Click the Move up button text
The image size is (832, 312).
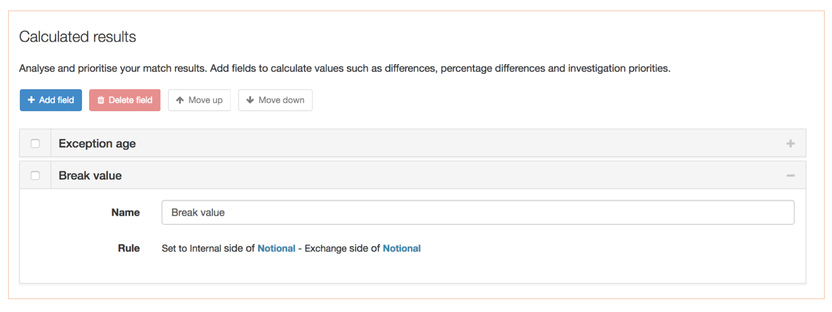coord(205,100)
